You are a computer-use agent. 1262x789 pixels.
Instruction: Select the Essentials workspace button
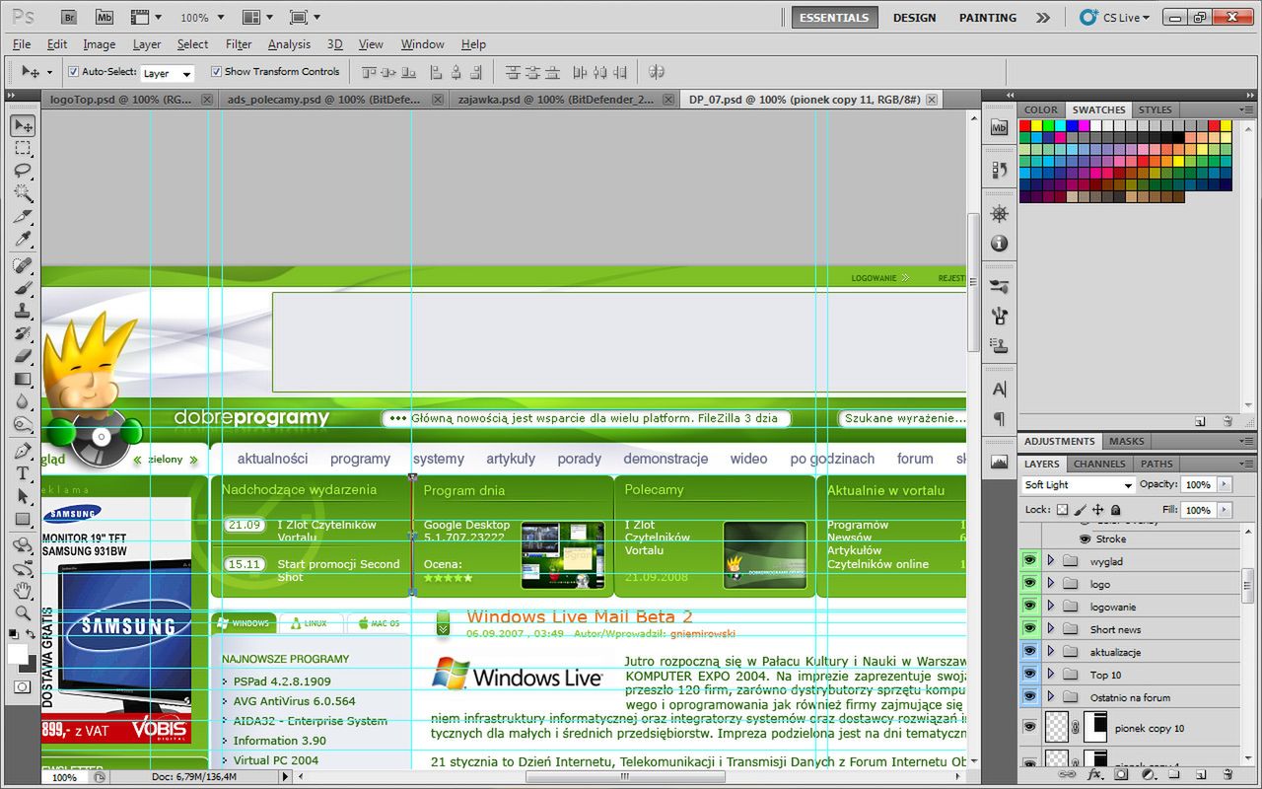coord(834,18)
